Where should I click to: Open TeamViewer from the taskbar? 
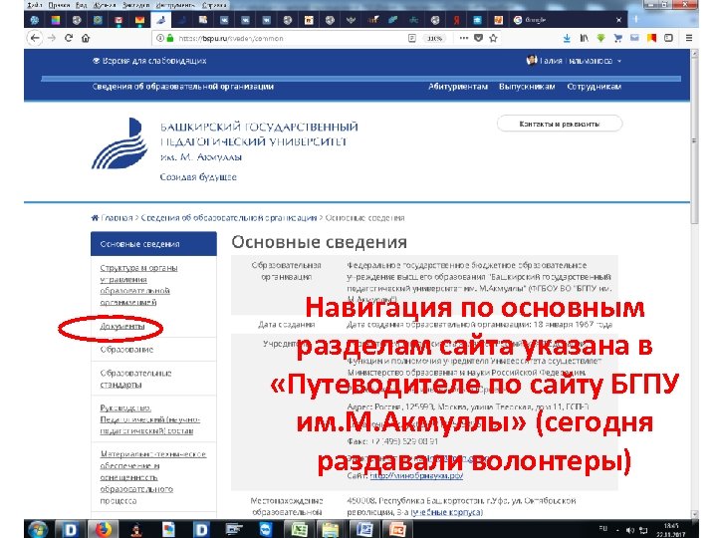pyautogui.click(x=266, y=529)
